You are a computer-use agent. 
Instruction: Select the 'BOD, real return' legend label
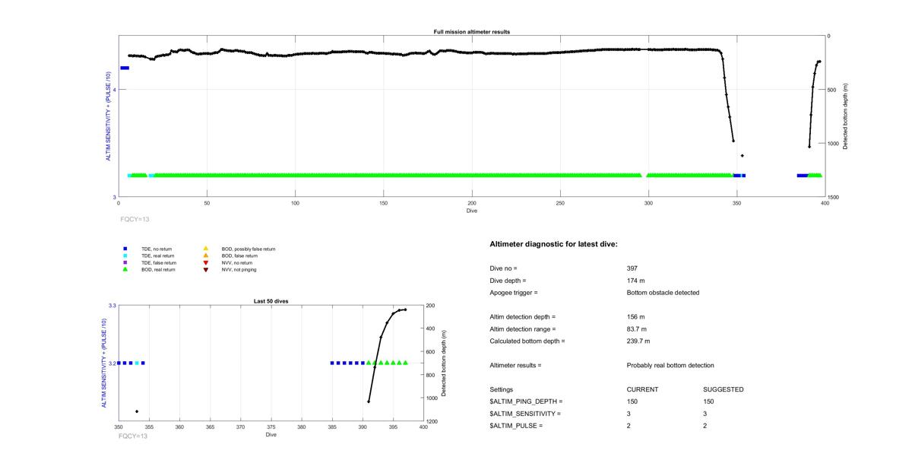click(158, 269)
